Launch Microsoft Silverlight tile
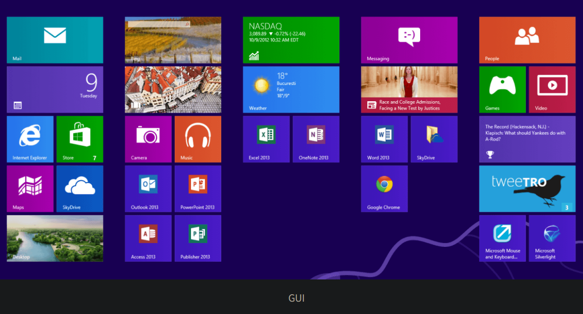The height and width of the screenshot is (314, 583). point(552,238)
